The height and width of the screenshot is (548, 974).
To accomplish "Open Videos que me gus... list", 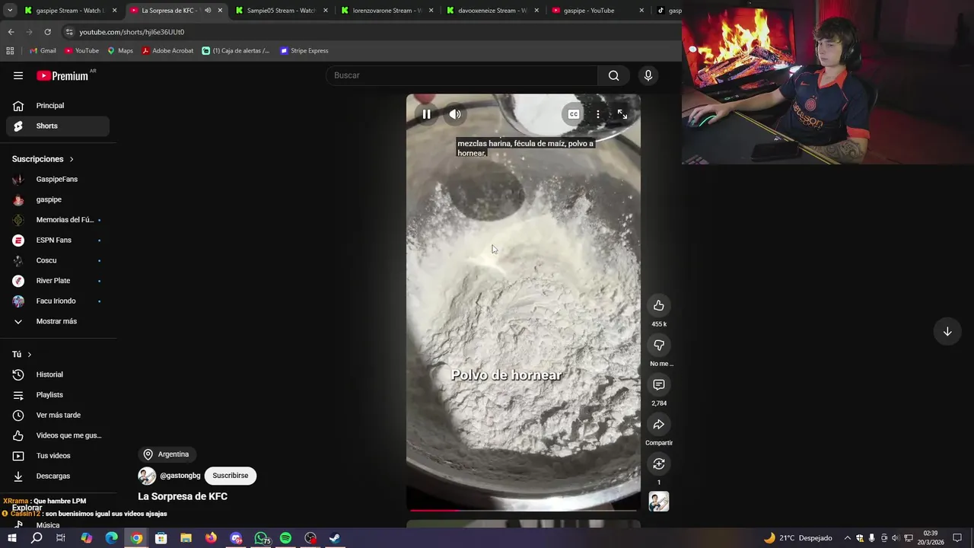I will point(58,435).
